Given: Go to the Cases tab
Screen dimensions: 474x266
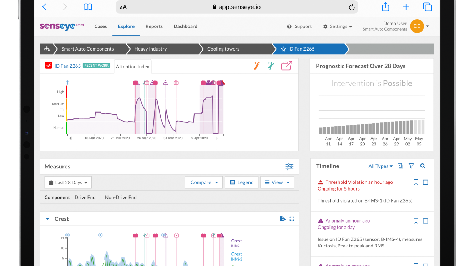Looking at the screenshot, I should 101,26.
